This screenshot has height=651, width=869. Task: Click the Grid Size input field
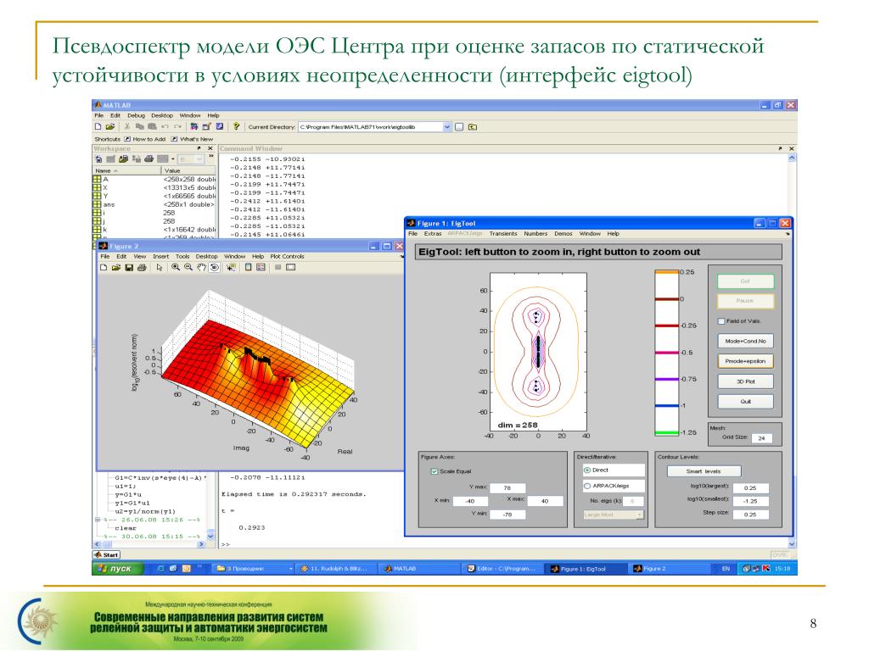762,438
